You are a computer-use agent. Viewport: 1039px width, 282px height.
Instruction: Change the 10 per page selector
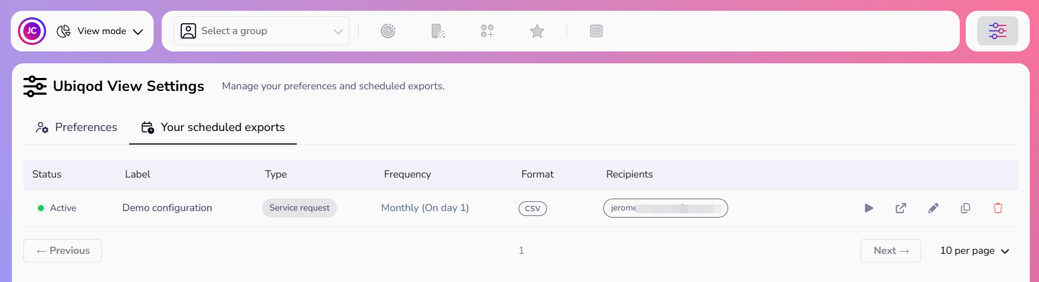tap(974, 251)
